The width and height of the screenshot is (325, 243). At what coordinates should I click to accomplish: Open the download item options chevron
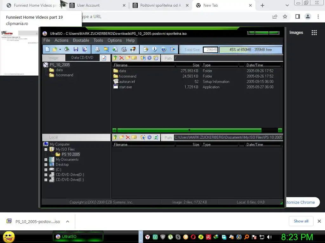pos(67,221)
